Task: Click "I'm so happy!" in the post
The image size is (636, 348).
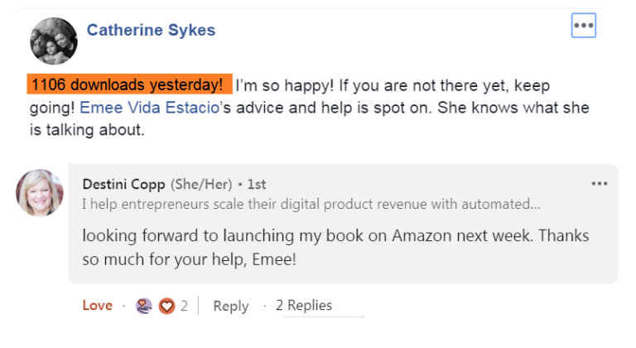Action: (x=277, y=85)
